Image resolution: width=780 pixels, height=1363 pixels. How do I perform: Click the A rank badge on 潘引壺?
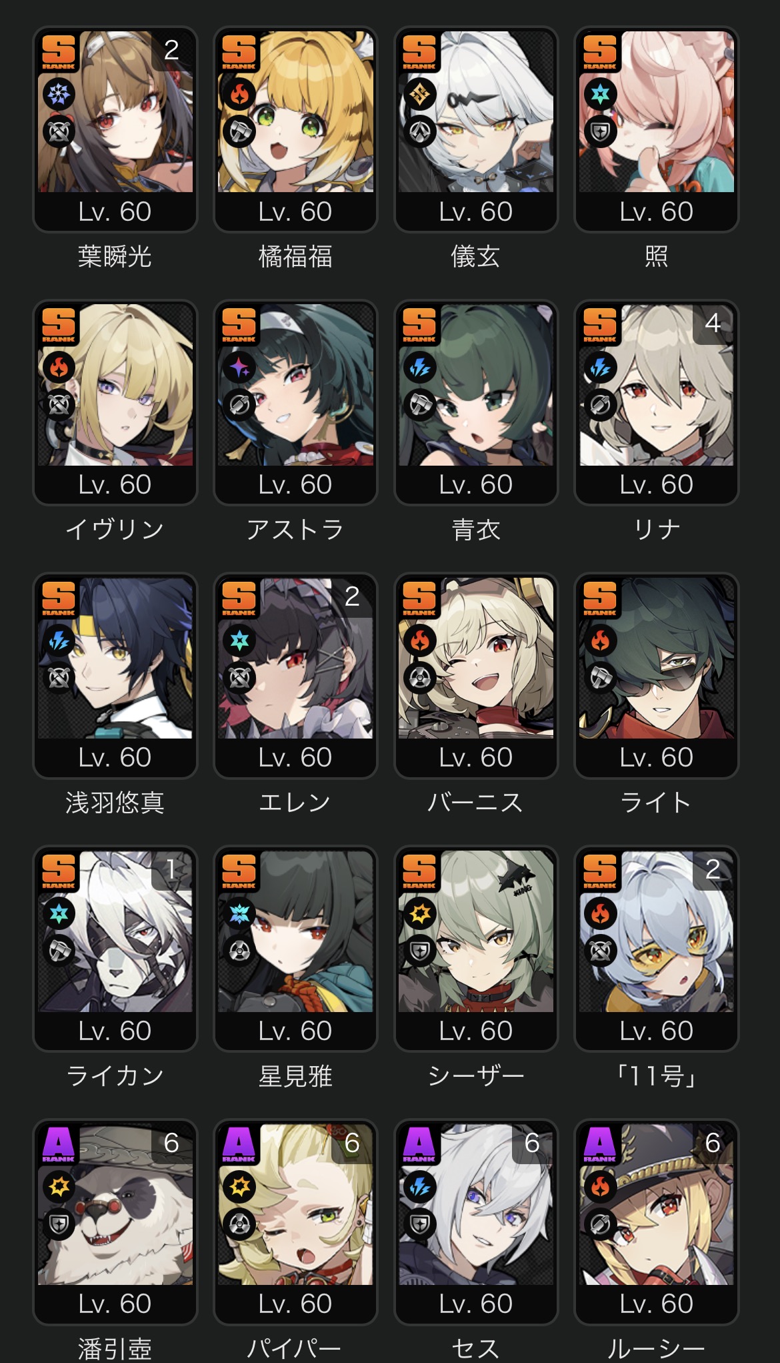point(59,1144)
